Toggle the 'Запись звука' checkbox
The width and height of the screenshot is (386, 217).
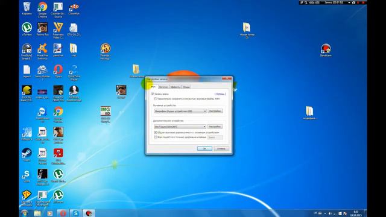click(153, 94)
